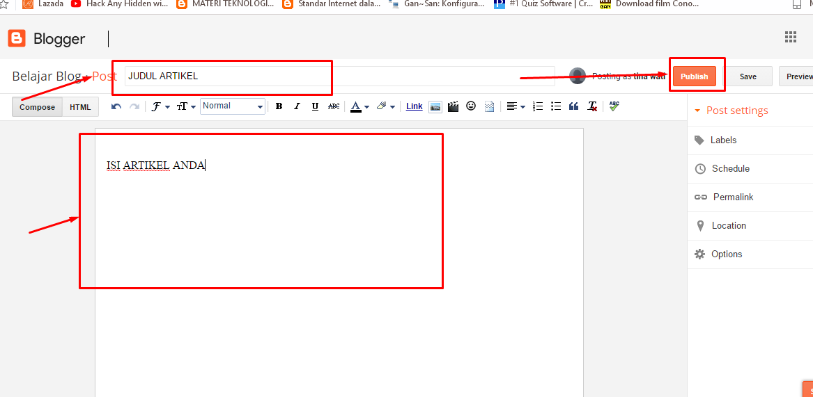Image resolution: width=813 pixels, height=397 pixels.
Task: Insert a special character emoji
Action: click(471, 106)
